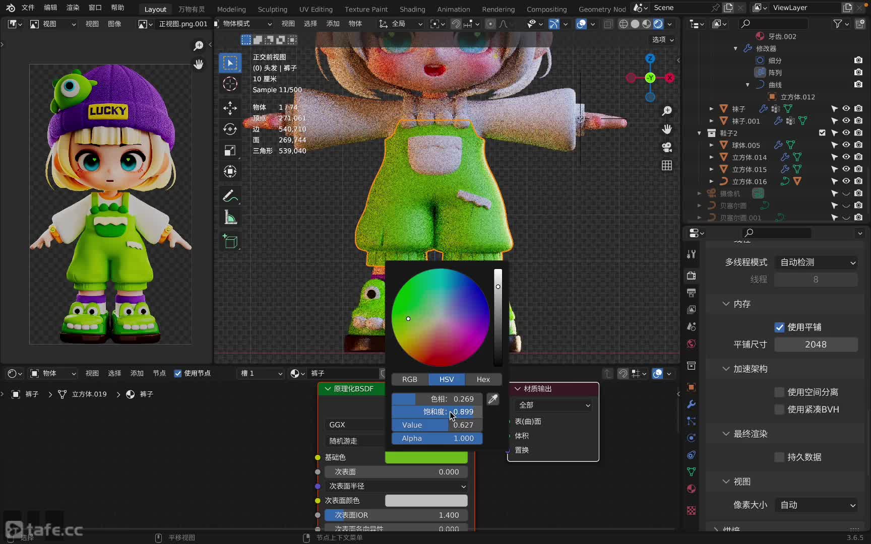Screen dimensions: 871x544
Task: Toggle camera view icon in viewport
Action: [667, 147]
